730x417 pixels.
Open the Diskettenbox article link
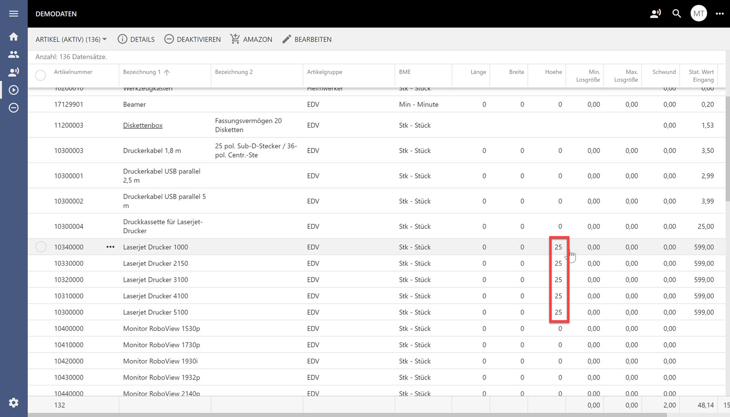click(x=143, y=125)
